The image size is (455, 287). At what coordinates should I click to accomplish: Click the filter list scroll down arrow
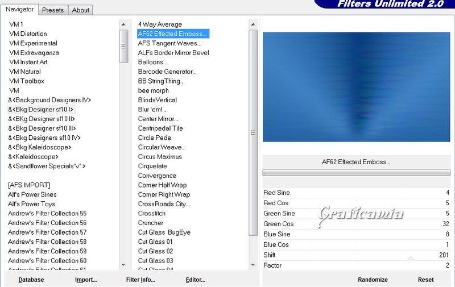253,265
